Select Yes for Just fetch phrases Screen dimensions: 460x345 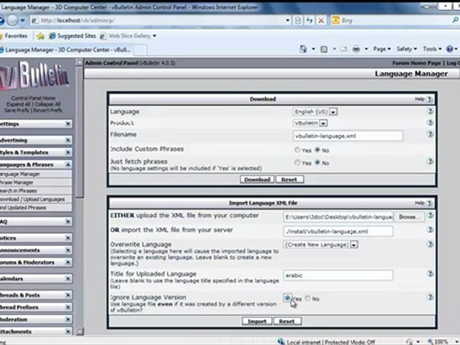click(x=297, y=162)
